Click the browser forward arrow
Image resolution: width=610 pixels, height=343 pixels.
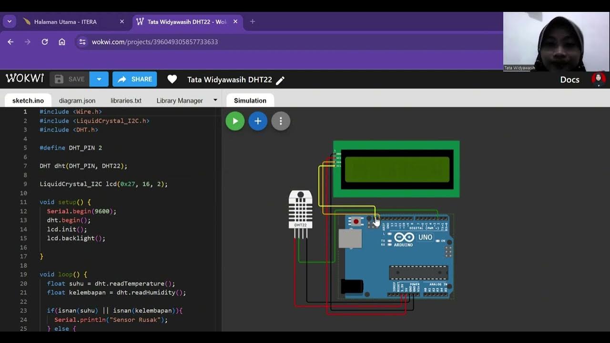(x=28, y=42)
